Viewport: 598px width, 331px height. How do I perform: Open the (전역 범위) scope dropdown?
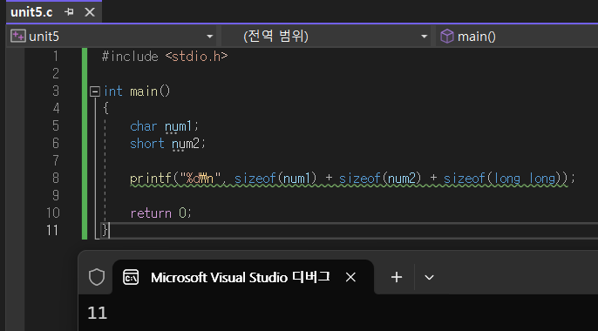[x=424, y=37]
